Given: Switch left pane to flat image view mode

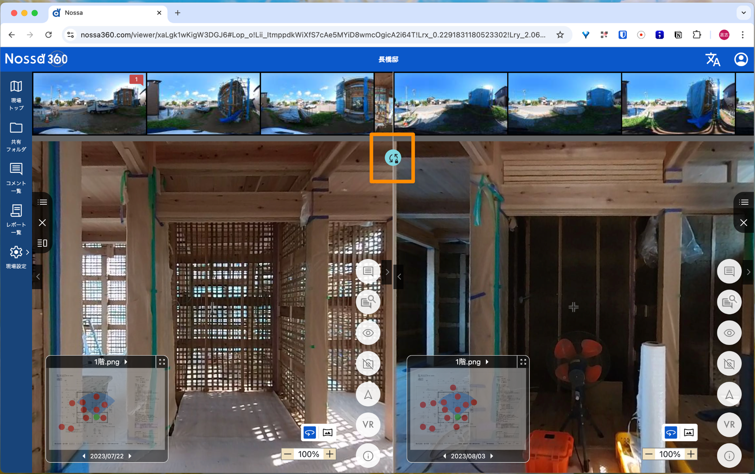Looking at the screenshot, I should click(327, 432).
